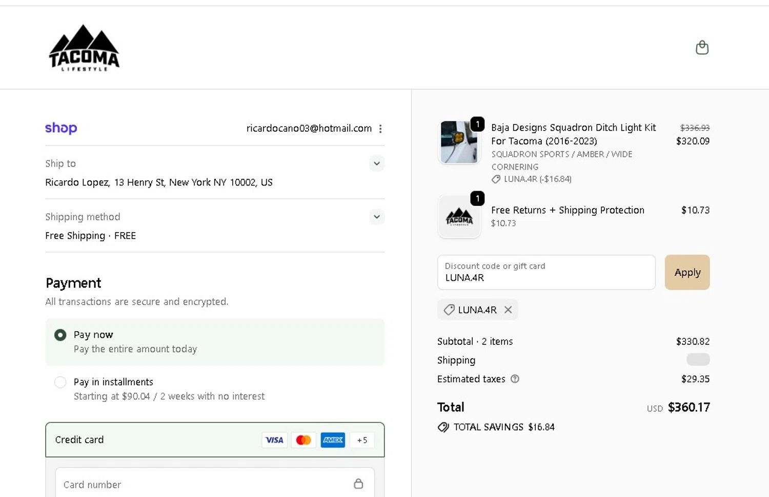Image resolution: width=769 pixels, height=497 pixels.
Task: Click the Amex card icon
Action: [333, 440]
